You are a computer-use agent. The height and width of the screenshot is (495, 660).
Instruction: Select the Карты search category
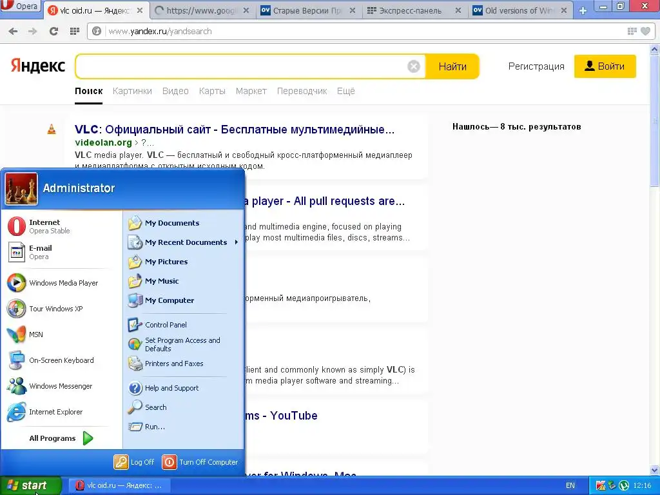click(212, 91)
